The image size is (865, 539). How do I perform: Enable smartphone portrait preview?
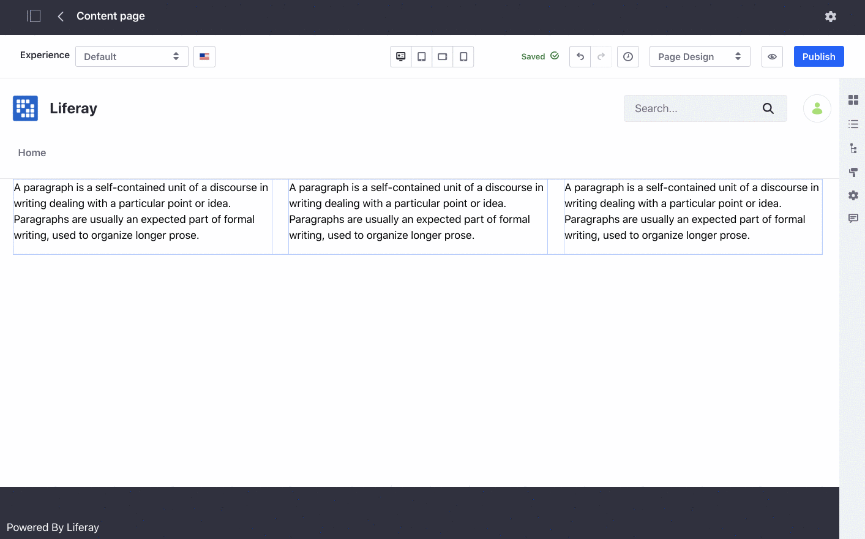(x=463, y=56)
